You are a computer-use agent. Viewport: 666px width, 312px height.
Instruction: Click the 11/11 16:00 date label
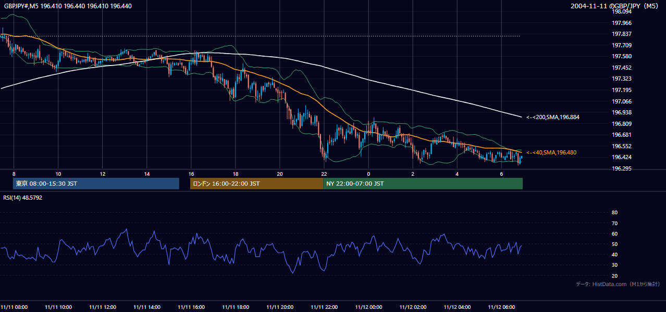[x=191, y=307]
